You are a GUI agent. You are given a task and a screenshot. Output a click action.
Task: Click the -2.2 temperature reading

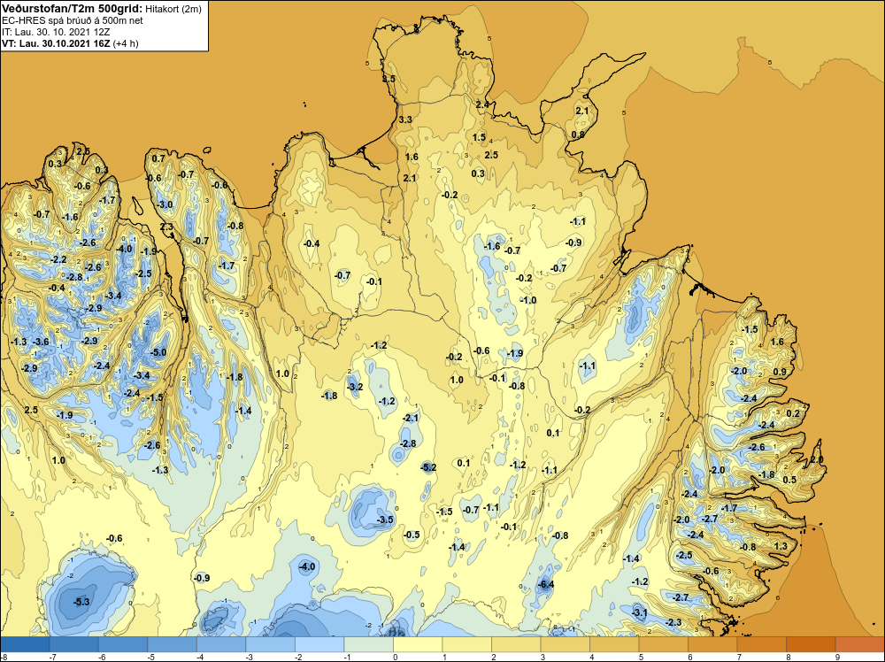[58, 259]
